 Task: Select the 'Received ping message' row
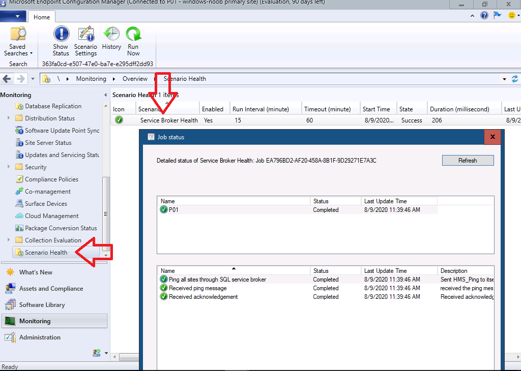click(326, 288)
